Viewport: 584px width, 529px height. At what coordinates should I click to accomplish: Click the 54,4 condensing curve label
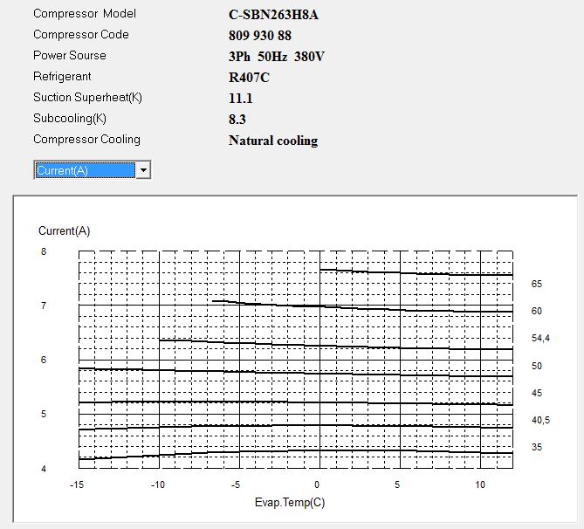541,338
